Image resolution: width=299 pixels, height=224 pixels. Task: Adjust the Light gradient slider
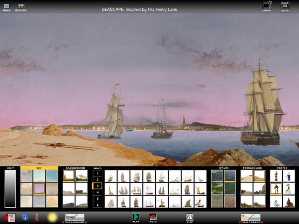10,189
